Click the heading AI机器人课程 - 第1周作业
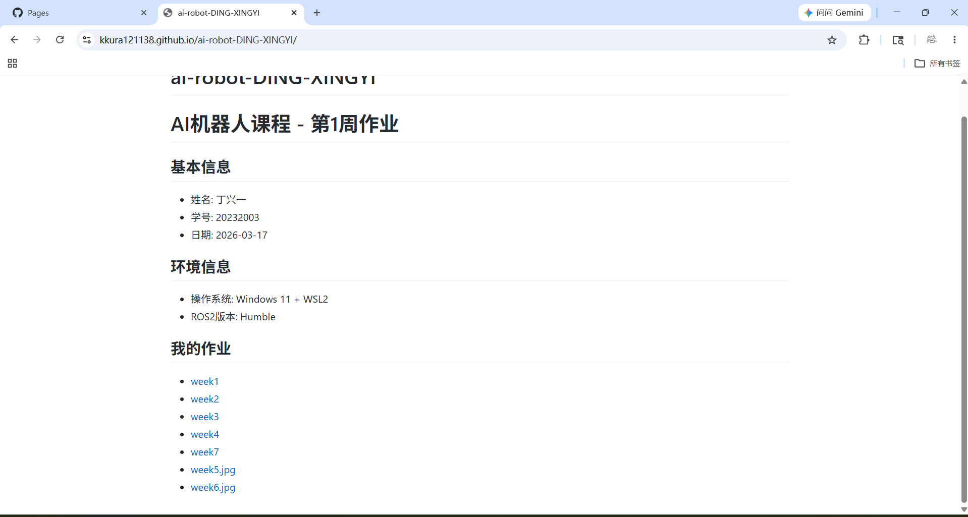 [285, 124]
